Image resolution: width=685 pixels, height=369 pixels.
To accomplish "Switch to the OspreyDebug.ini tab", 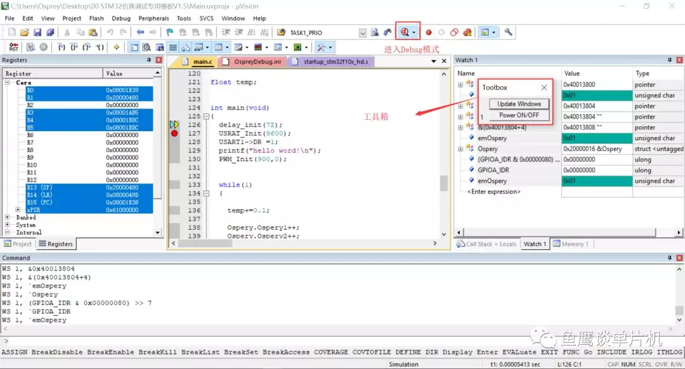I will click(252, 61).
